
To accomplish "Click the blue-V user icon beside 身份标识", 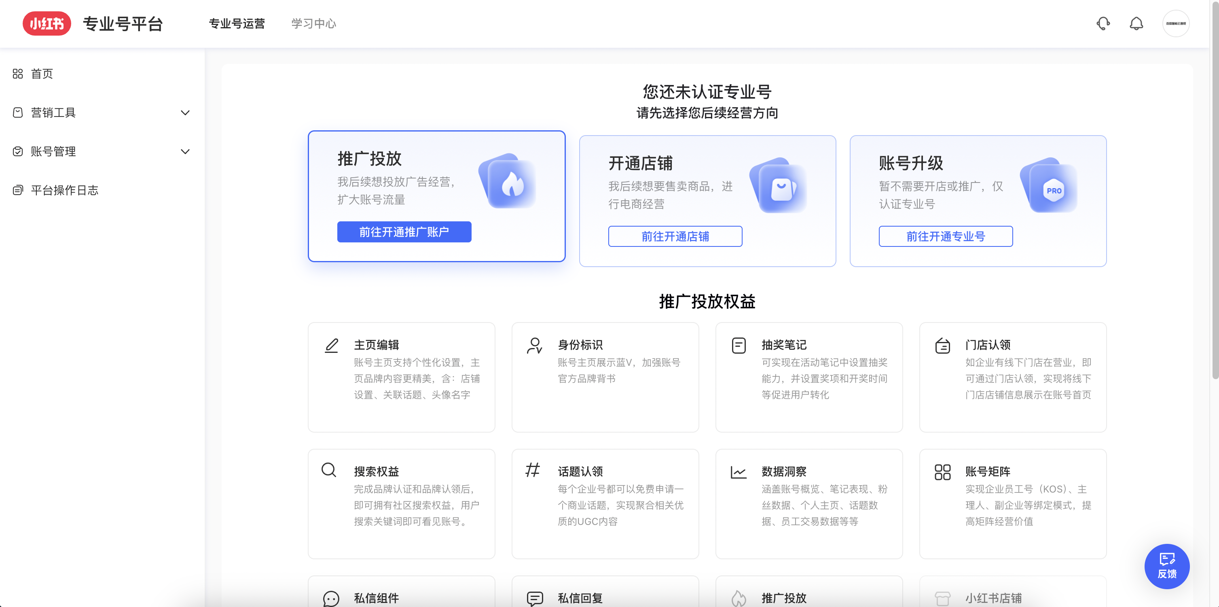I will 535,345.
